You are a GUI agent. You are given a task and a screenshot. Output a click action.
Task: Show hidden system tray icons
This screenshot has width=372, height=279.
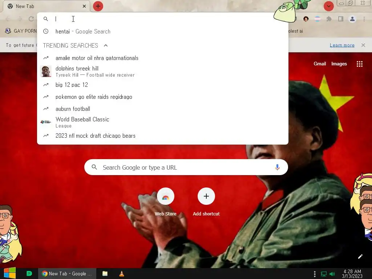pyautogui.click(x=315, y=274)
